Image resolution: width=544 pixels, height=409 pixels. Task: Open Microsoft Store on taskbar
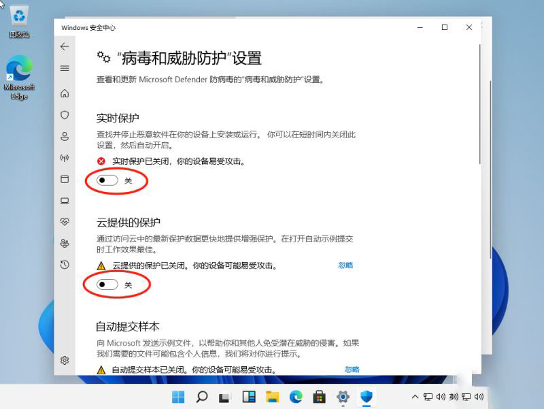click(x=319, y=397)
